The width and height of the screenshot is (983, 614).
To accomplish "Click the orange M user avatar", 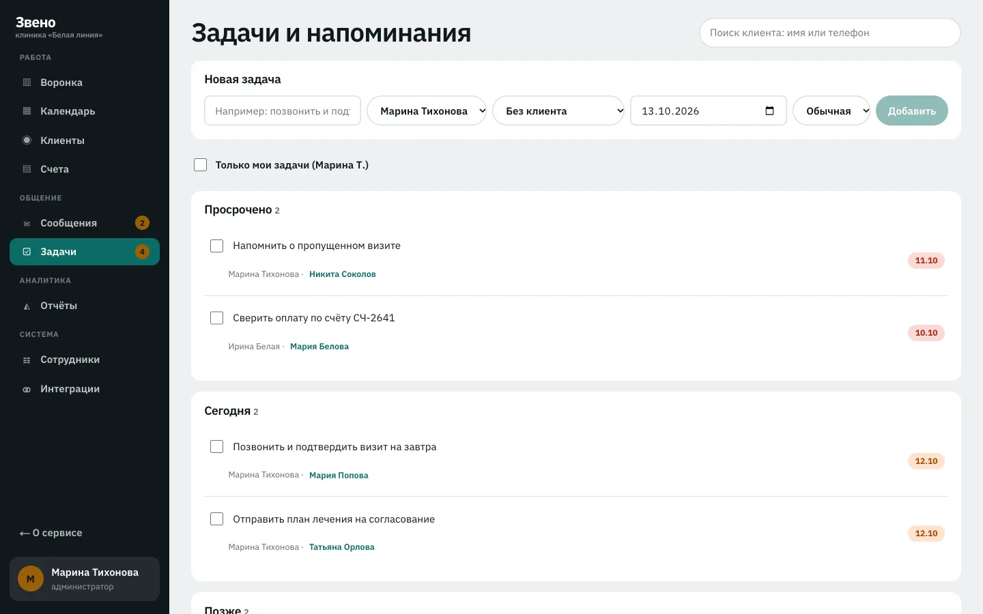I will (31, 579).
